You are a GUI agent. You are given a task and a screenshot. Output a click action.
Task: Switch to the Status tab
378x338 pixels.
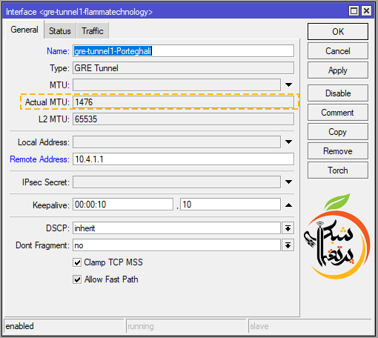60,31
